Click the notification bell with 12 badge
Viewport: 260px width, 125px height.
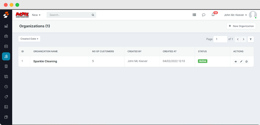213,15
